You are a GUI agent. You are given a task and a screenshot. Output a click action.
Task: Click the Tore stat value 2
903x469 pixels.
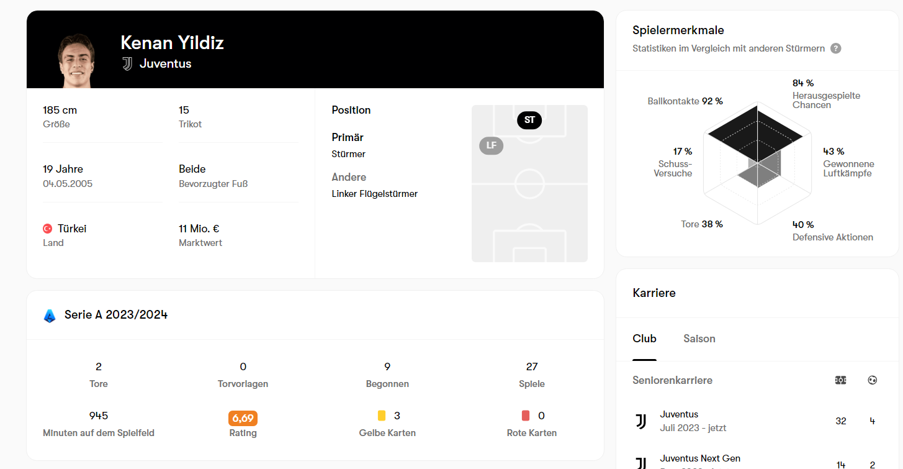tap(99, 367)
